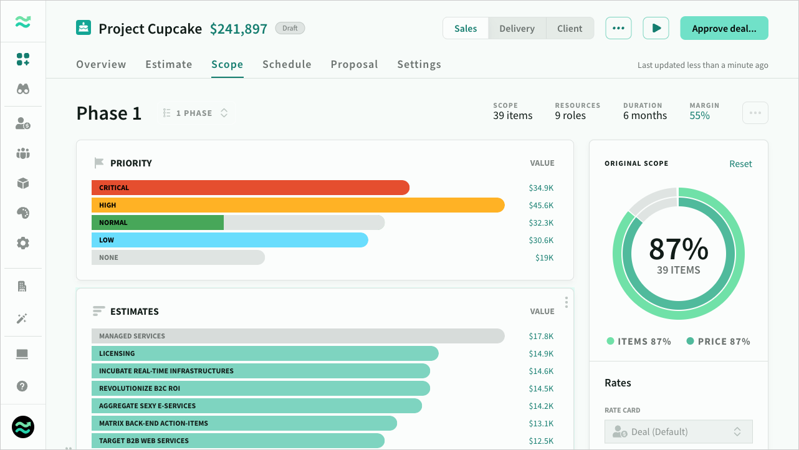Expand the 1 Phase selector
Image resolution: width=799 pixels, height=450 pixels.
click(195, 113)
